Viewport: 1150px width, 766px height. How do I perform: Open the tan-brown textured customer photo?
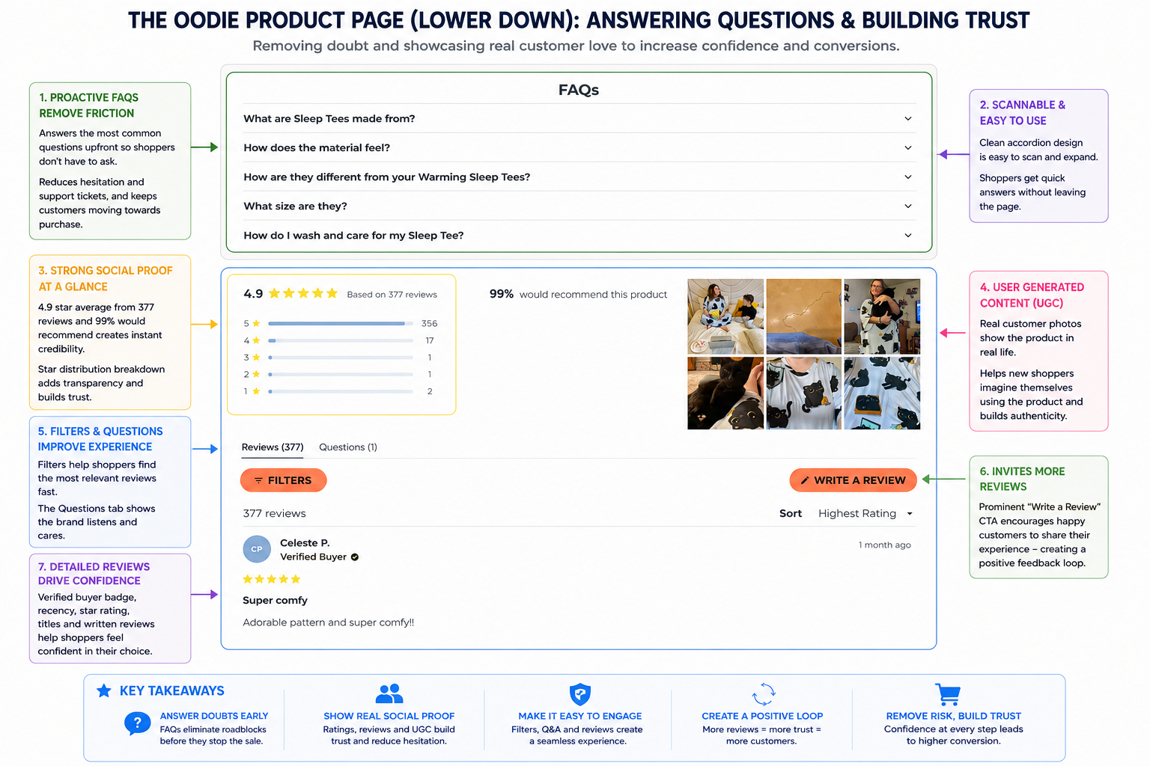(x=804, y=316)
